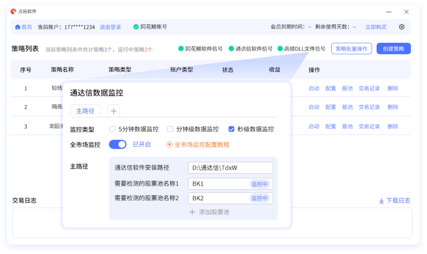Click 监控中 badge for BK2
The width and height of the screenshot is (427, 254).
tap(259, 198)
